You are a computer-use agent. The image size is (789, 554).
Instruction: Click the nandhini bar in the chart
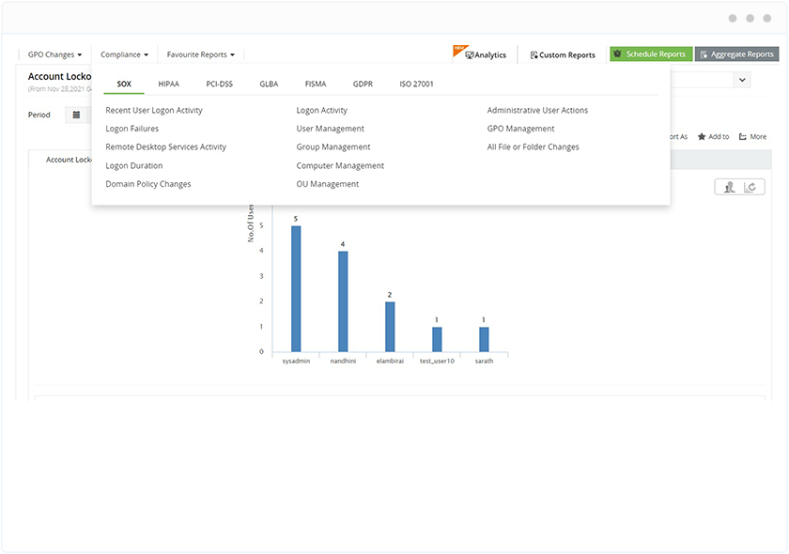[343, 301]
